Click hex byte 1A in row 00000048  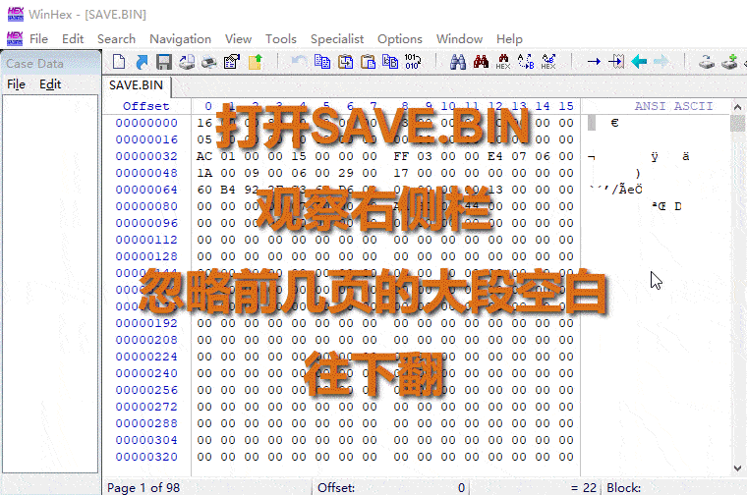point(204,173)
